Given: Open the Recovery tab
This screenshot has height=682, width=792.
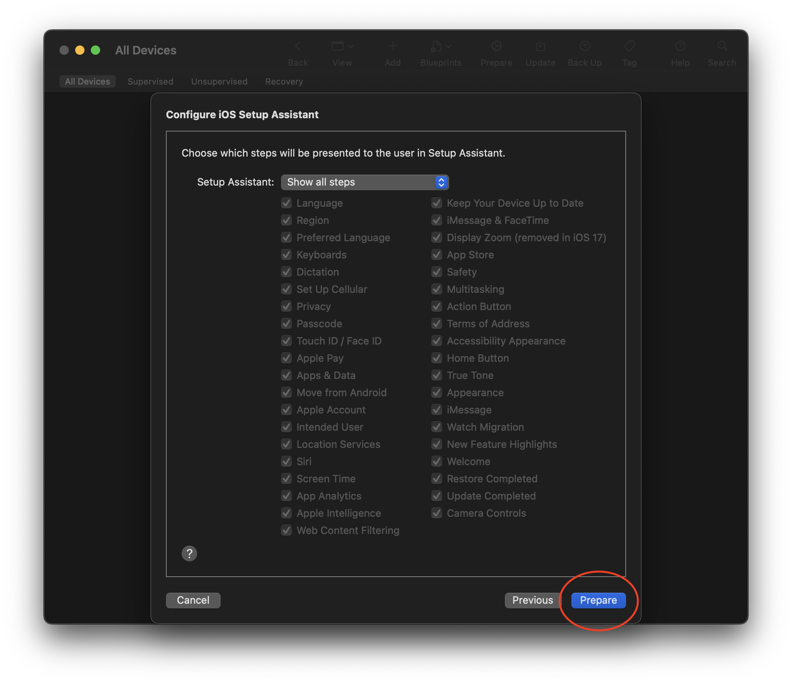Looking at the screenshot, I should [284, 81].
